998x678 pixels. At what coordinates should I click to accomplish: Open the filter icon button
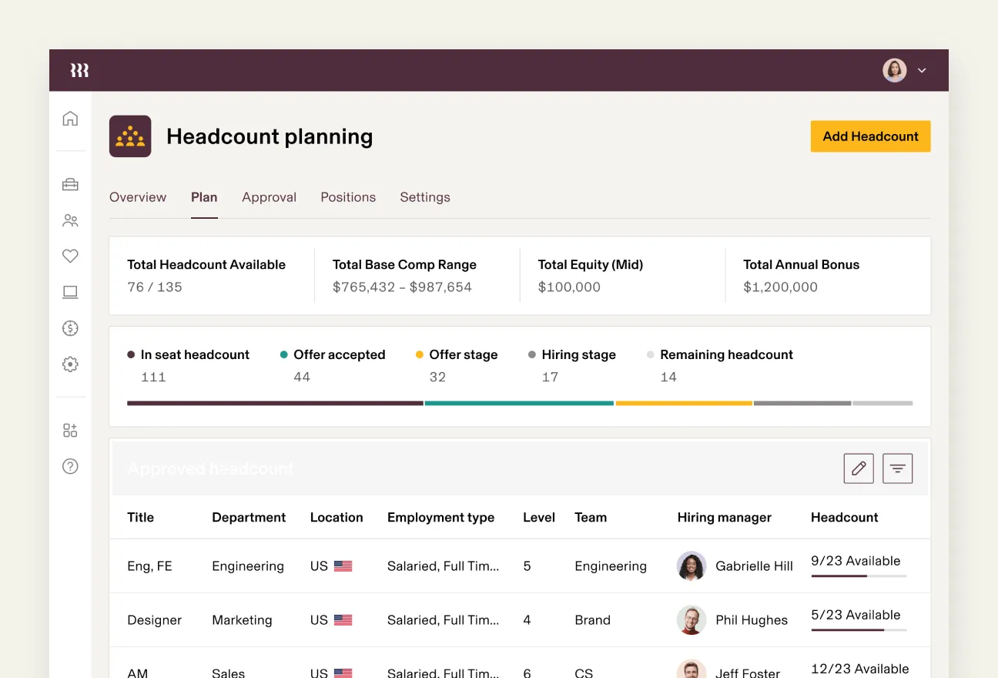898,468
